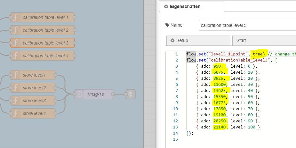
Task: Click adc value 19100 in code
Action: click(219, 115)
